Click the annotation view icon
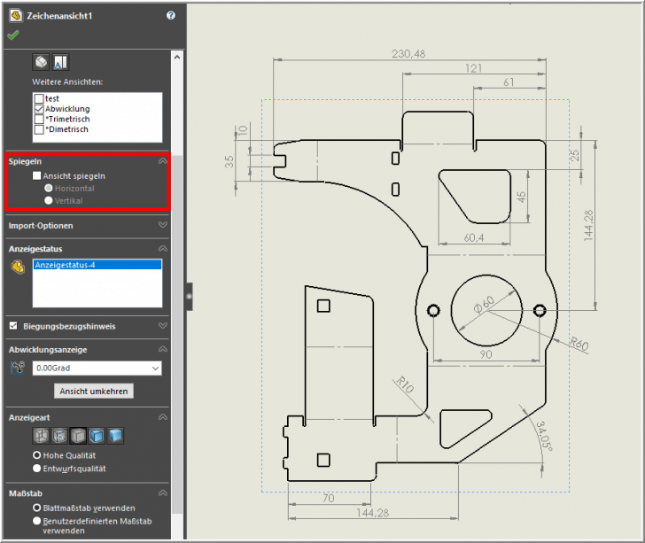The height and width of the screenshot is (543, 645). 60,63
